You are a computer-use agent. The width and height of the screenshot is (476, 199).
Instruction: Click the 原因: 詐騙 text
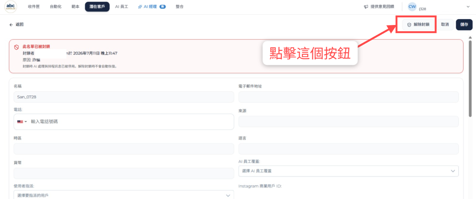31,60
